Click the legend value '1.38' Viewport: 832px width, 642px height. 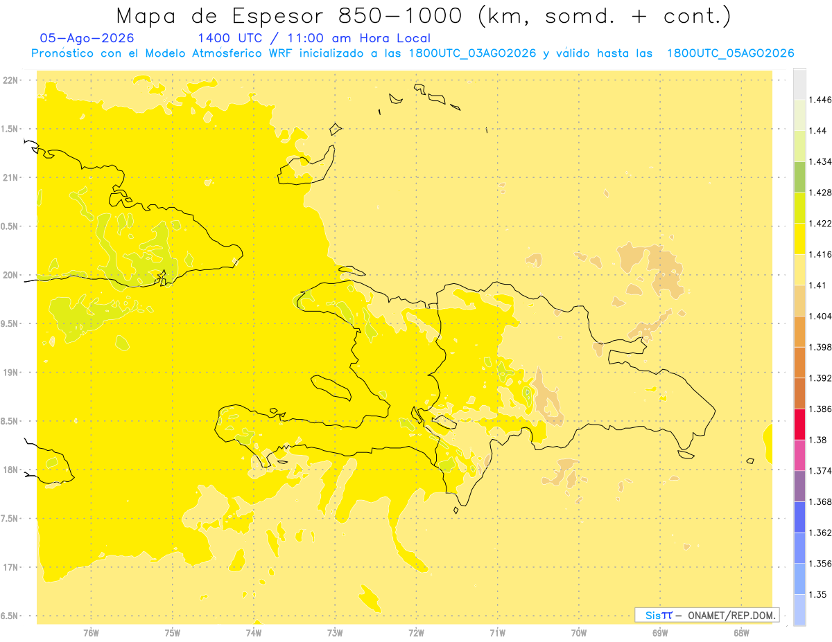[x=818, y=440]
